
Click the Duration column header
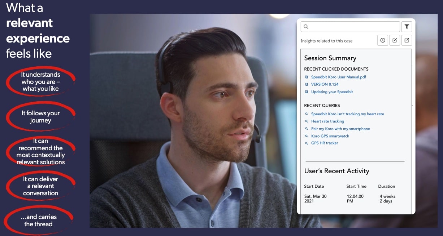pyautogui.click(x=386, y=186)
